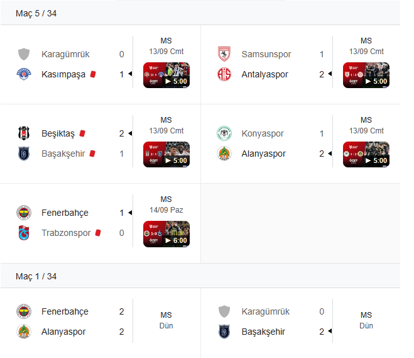The height and width of the screenshot is (358, 414).
Task: Play Karagümrük vs Kasımpaşa highlights video
Action: tap(166, 75)
